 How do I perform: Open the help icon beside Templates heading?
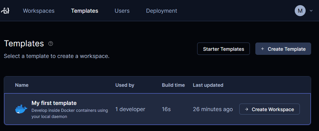click(x=51, y=44)
